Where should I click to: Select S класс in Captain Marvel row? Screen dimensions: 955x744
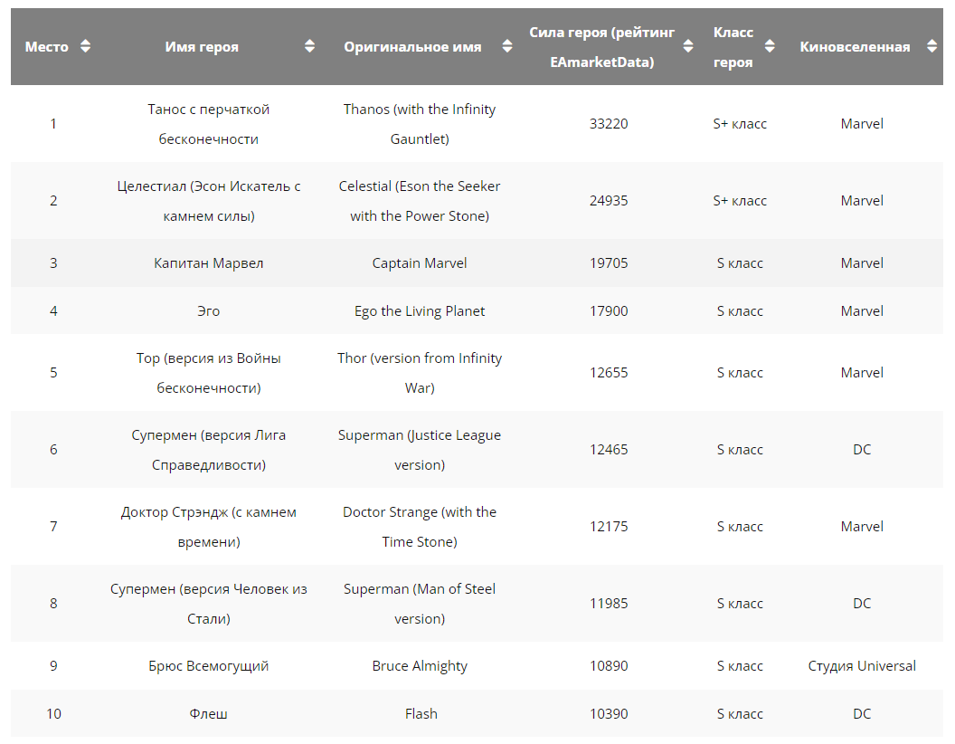740,263
